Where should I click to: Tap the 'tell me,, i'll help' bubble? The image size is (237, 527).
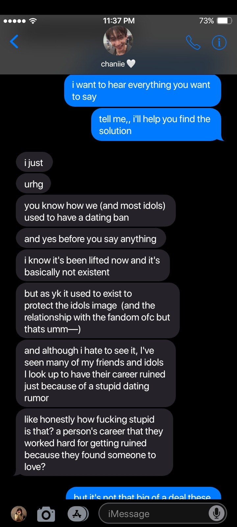[x=157, y=125]
